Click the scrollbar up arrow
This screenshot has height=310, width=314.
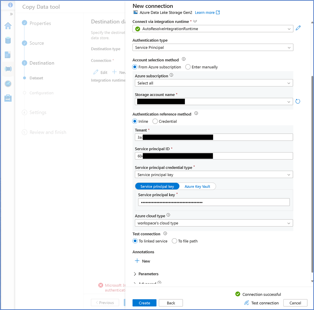point(312,22)
